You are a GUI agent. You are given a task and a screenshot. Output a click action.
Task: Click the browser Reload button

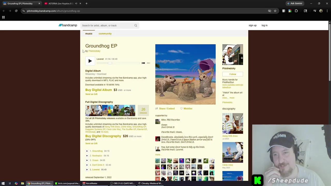[16, 11]
